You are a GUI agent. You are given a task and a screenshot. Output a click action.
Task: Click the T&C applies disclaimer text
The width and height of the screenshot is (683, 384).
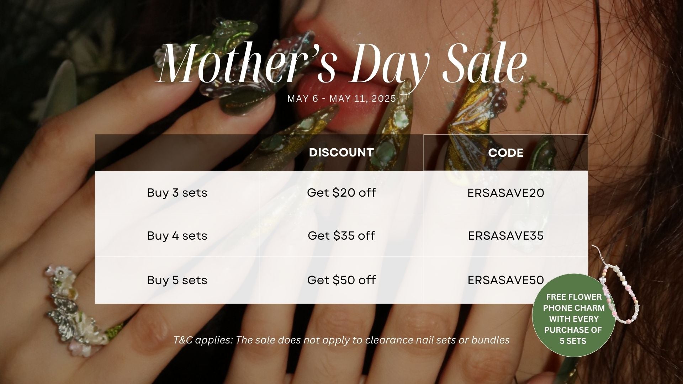tap(341, 340)
